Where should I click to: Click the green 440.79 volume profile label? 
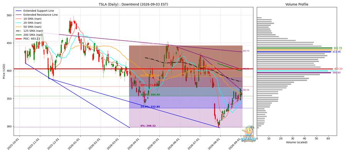[338, 48]
